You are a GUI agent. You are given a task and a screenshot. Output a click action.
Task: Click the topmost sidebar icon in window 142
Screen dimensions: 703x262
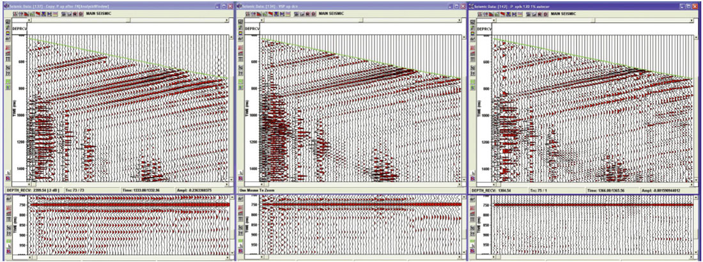472,22
